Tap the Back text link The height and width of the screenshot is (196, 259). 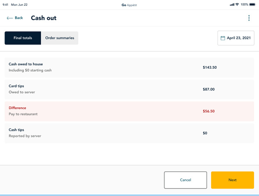pyautogui.click(x=19, y=18)
